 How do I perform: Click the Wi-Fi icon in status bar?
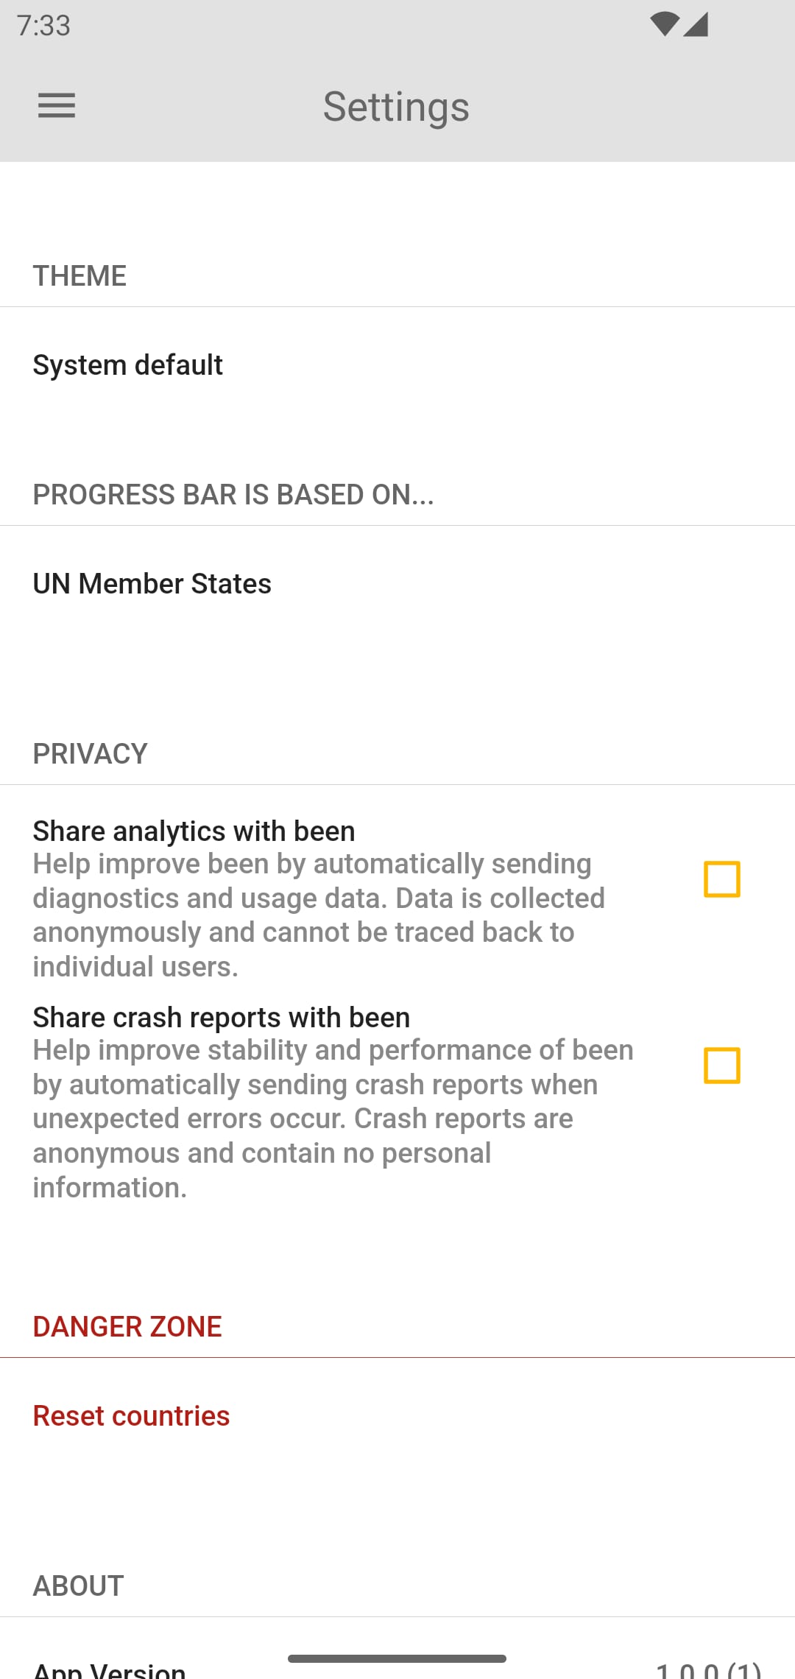(x=665, y=24)
